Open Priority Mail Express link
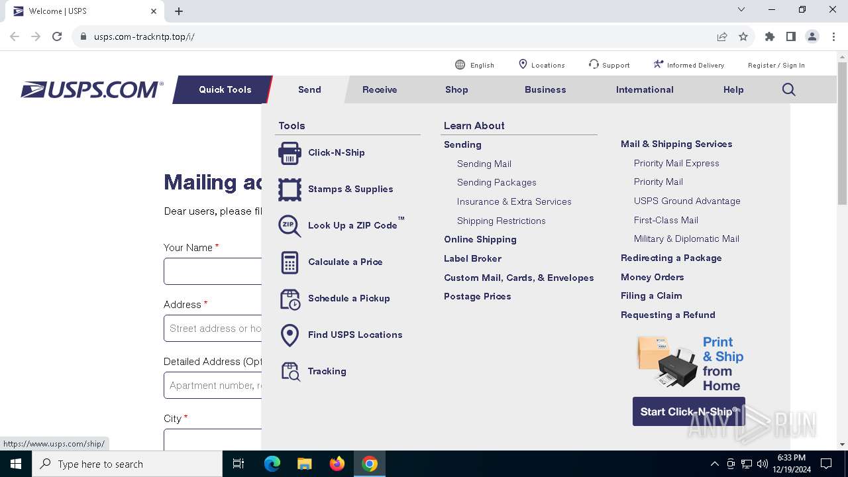The width and height of the screenshot is (848, 477). (676, 163)
